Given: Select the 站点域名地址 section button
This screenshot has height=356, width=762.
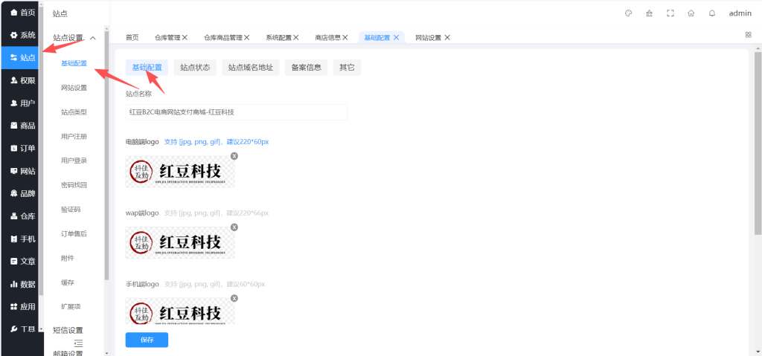Looking at the screenshot, I should click(x=250, y=68).
